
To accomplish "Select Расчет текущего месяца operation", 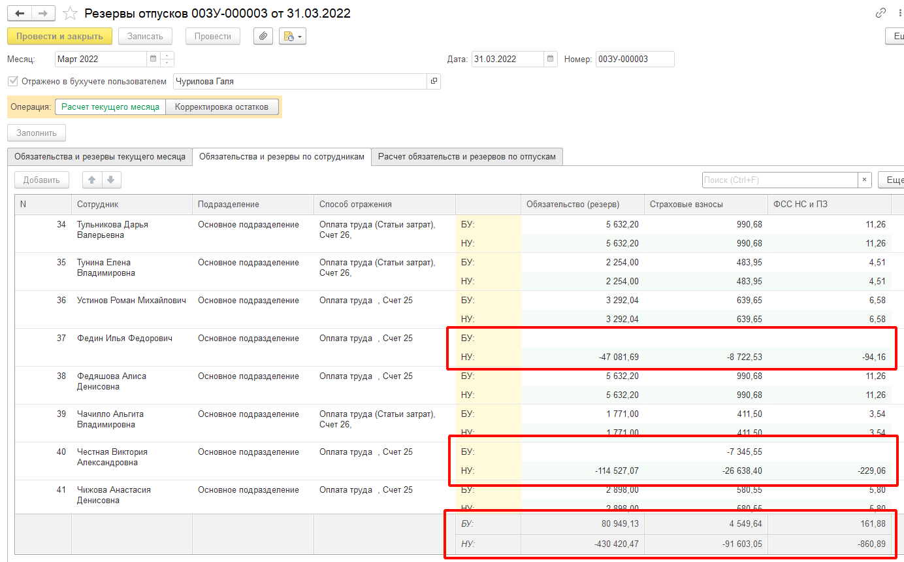I will click(110, 107).
